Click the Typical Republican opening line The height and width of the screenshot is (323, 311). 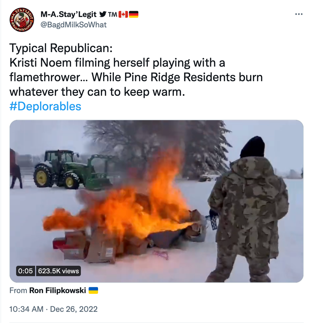click(61, 48)
